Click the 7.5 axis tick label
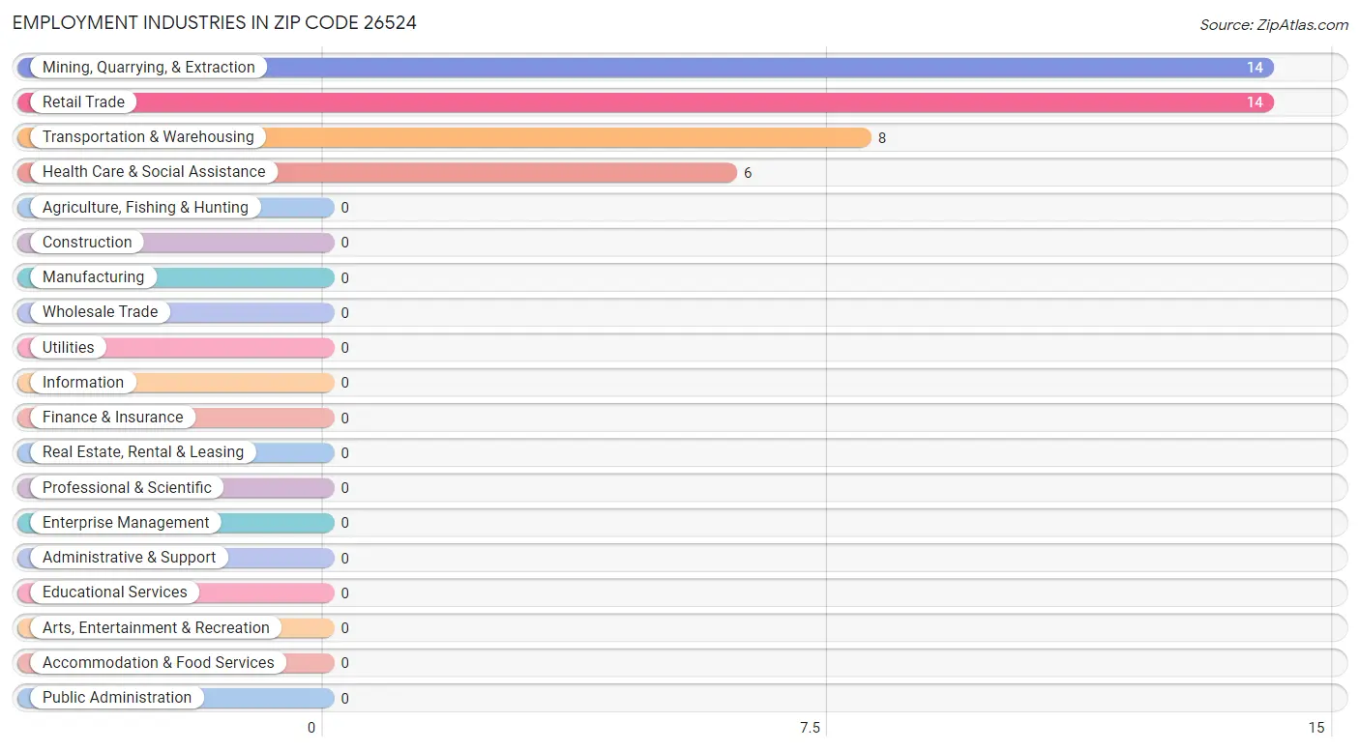The width and height of the screenshot is (1360, 751). pos(810,728)
